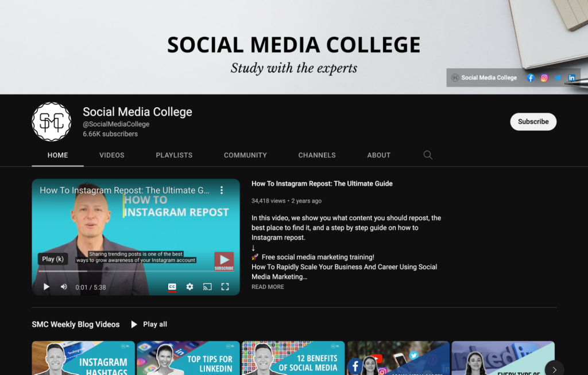Go to the CHANNELS tab

[317, 155]
